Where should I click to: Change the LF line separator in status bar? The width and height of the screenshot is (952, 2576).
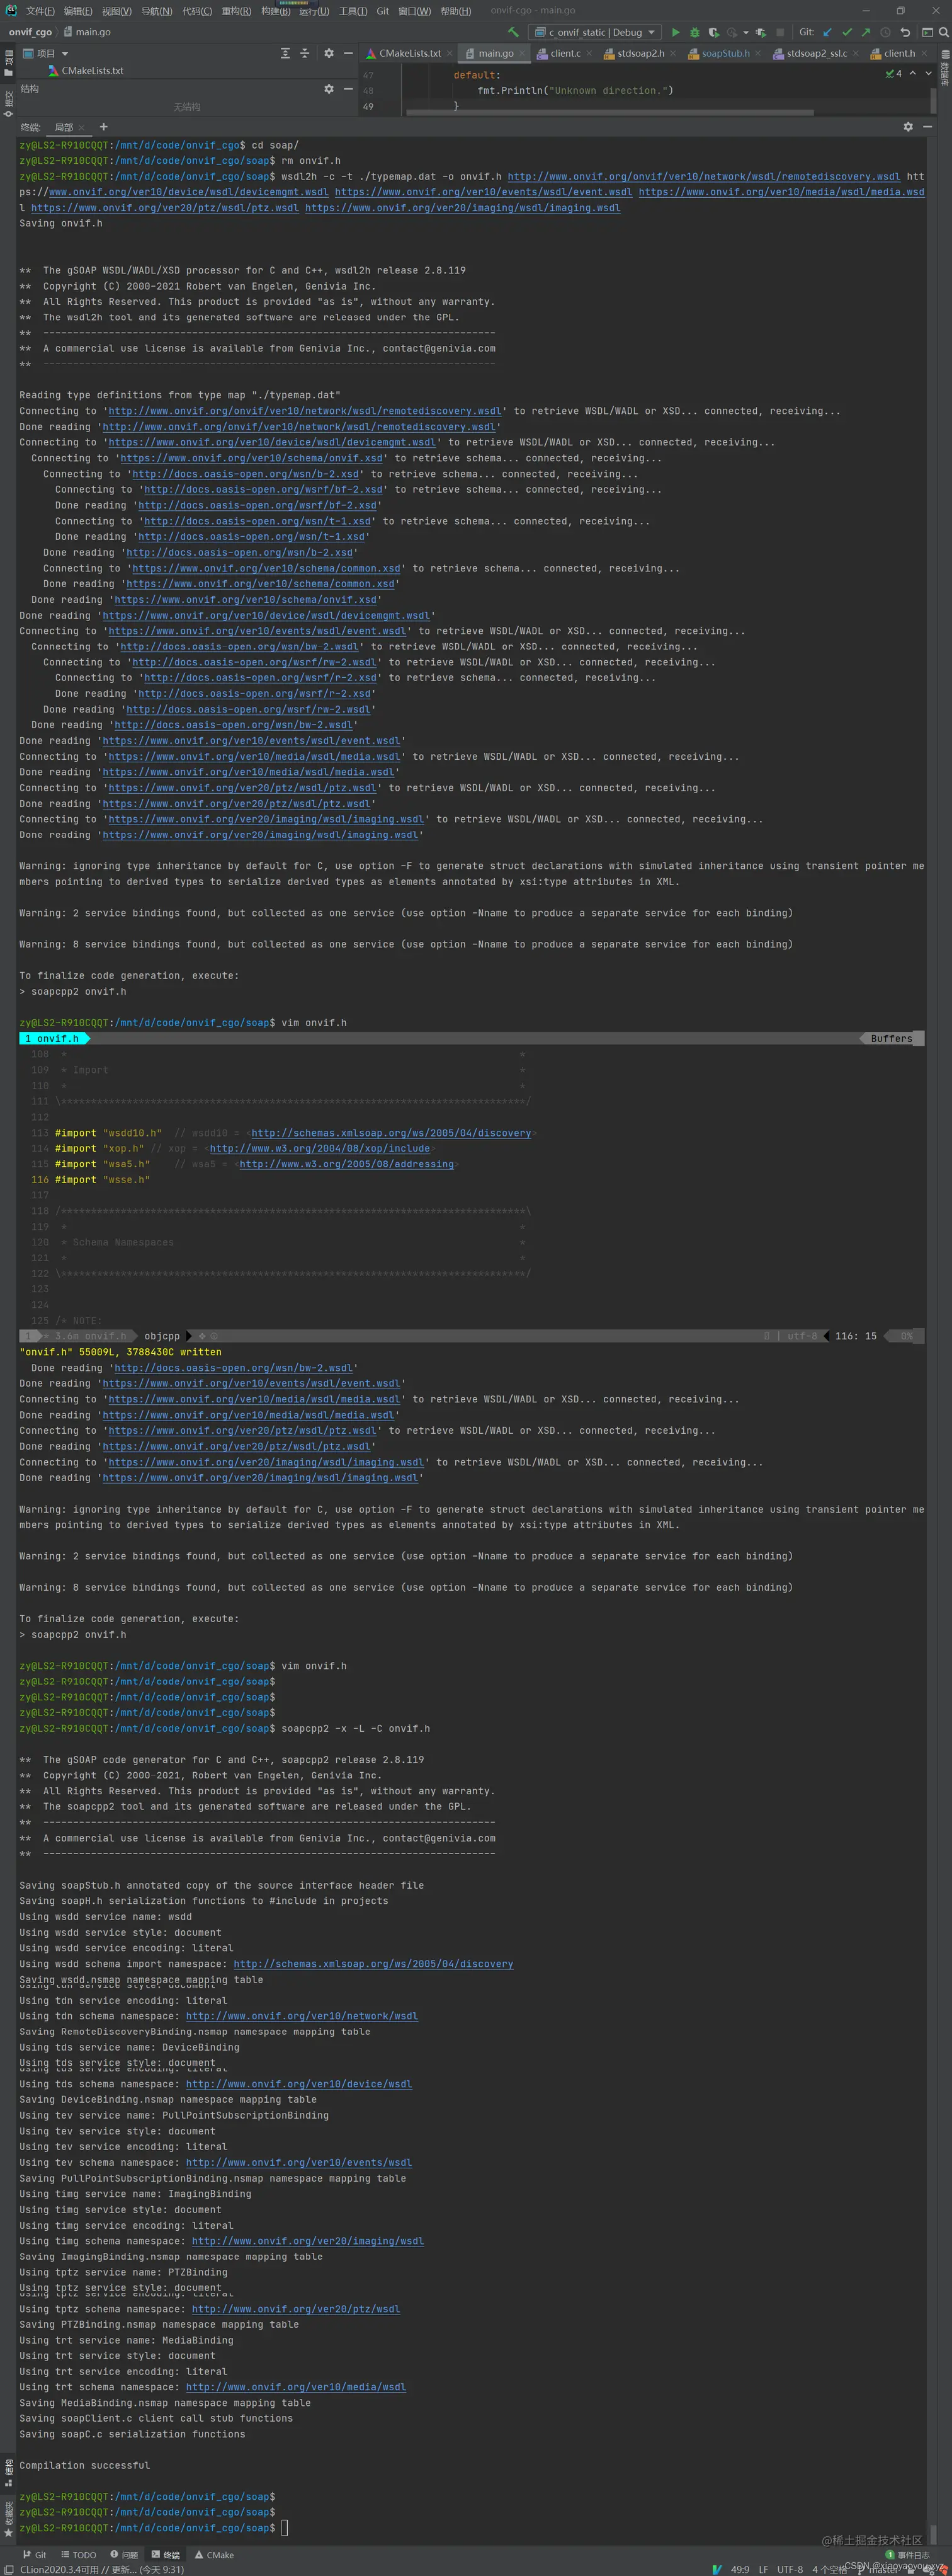coord(763,2569)
